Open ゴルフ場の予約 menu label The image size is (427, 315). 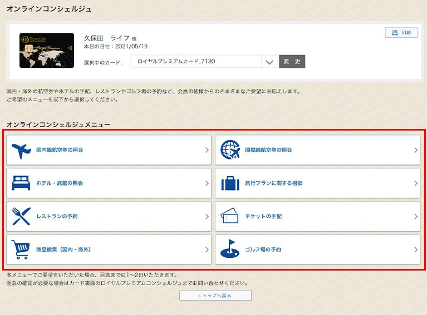pos(263,249)
